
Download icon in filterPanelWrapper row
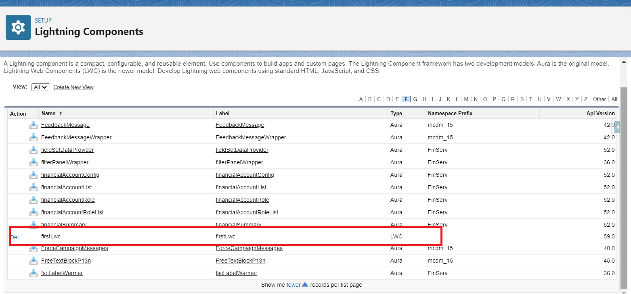[x=34, y=162]
